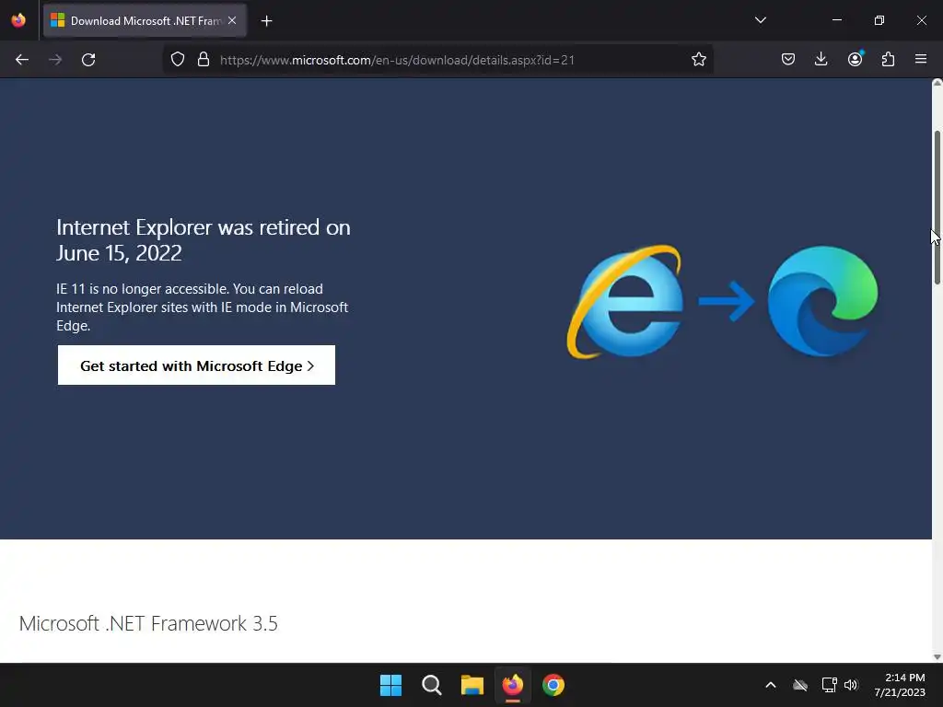Open the Firefox application hamburger menu

pos(921,60)
